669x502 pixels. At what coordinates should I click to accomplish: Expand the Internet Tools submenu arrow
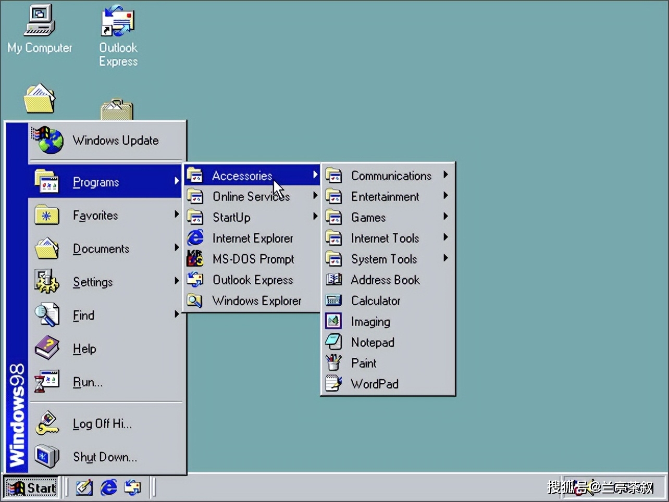[x=445, y=237]
